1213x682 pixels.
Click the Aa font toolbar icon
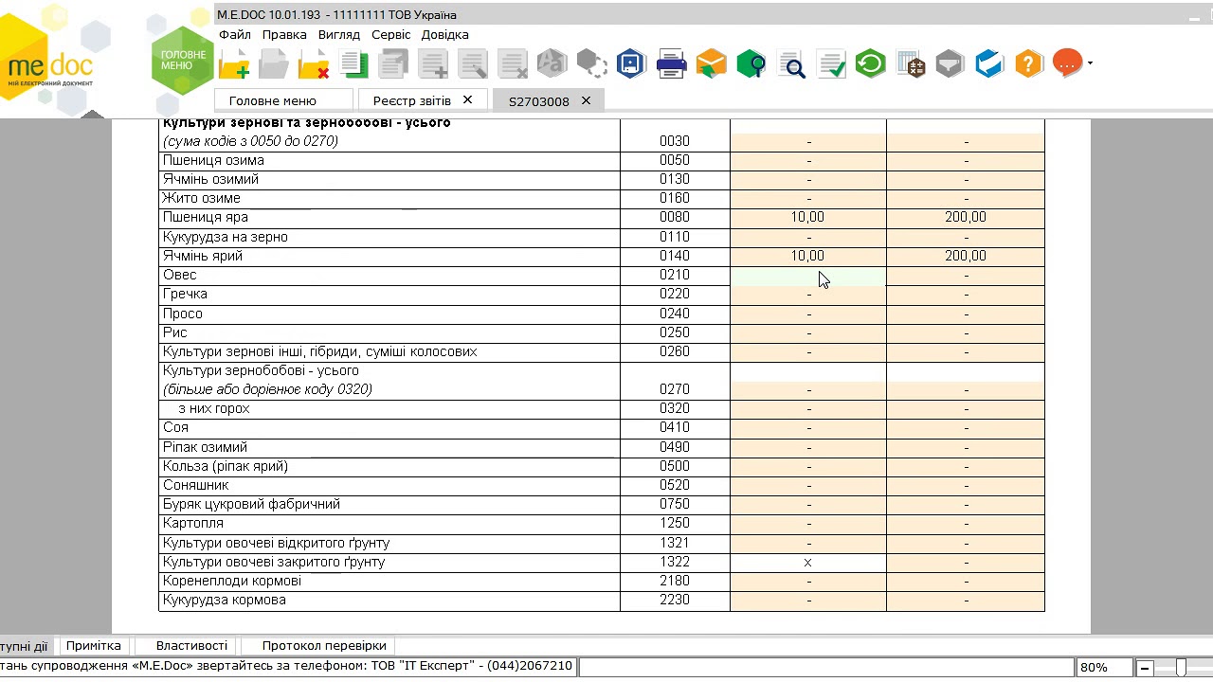tap(552, 64)
